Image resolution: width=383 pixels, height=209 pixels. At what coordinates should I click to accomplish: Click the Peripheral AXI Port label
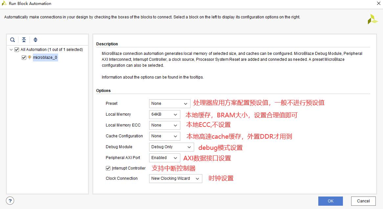point(123,158)
